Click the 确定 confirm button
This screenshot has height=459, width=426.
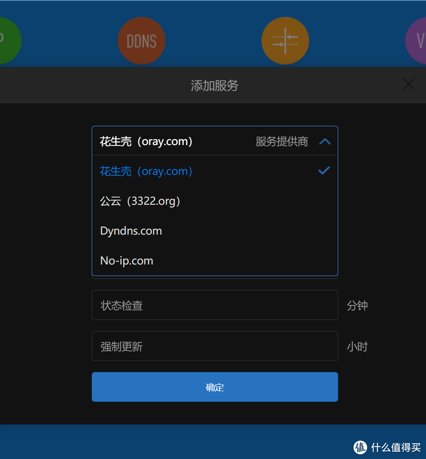pyautogui.click(x=215, y=387)
